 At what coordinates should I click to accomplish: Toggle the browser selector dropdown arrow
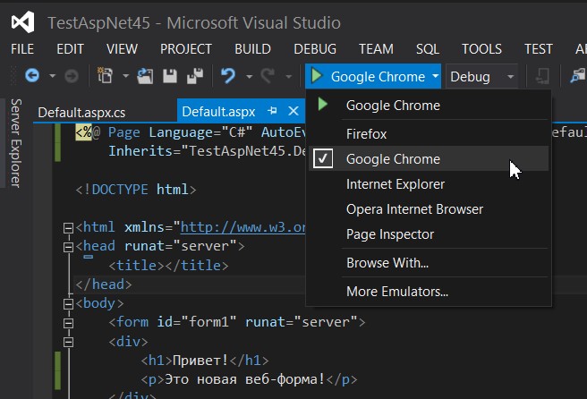(435, 76)
